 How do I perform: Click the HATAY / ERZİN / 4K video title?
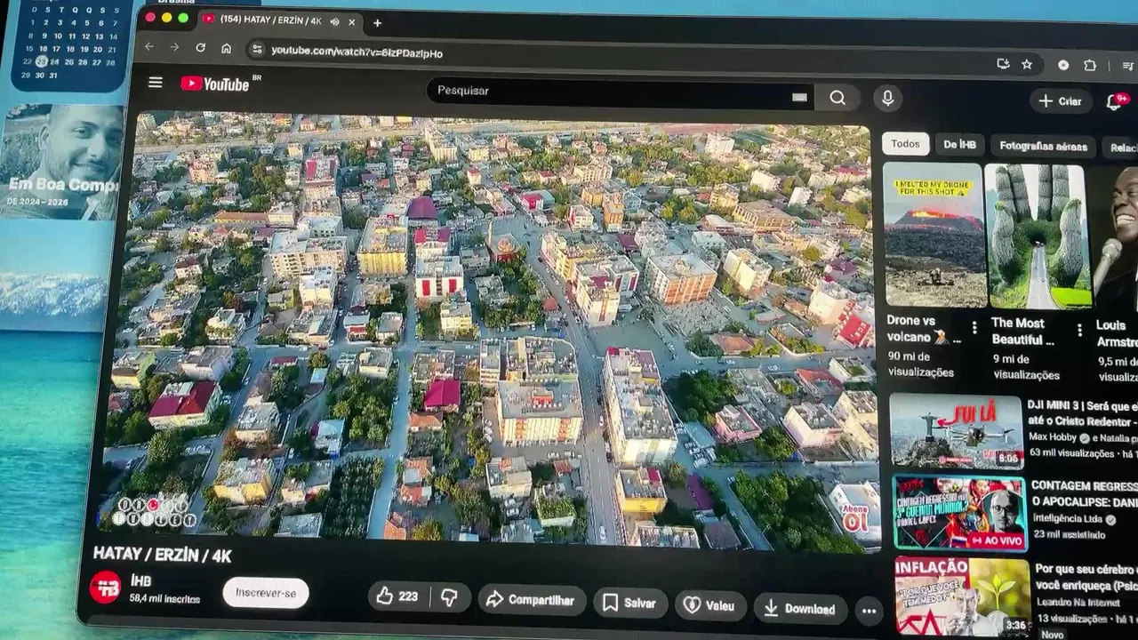[162, 555]
